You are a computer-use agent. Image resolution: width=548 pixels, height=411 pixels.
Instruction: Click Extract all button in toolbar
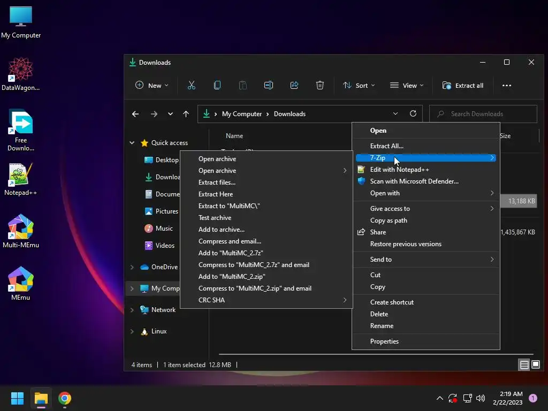[463, 85]
